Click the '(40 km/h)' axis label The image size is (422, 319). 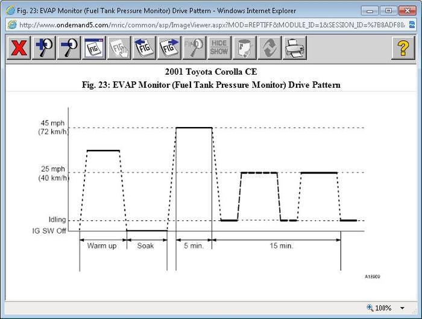click(x=54, y=178)
